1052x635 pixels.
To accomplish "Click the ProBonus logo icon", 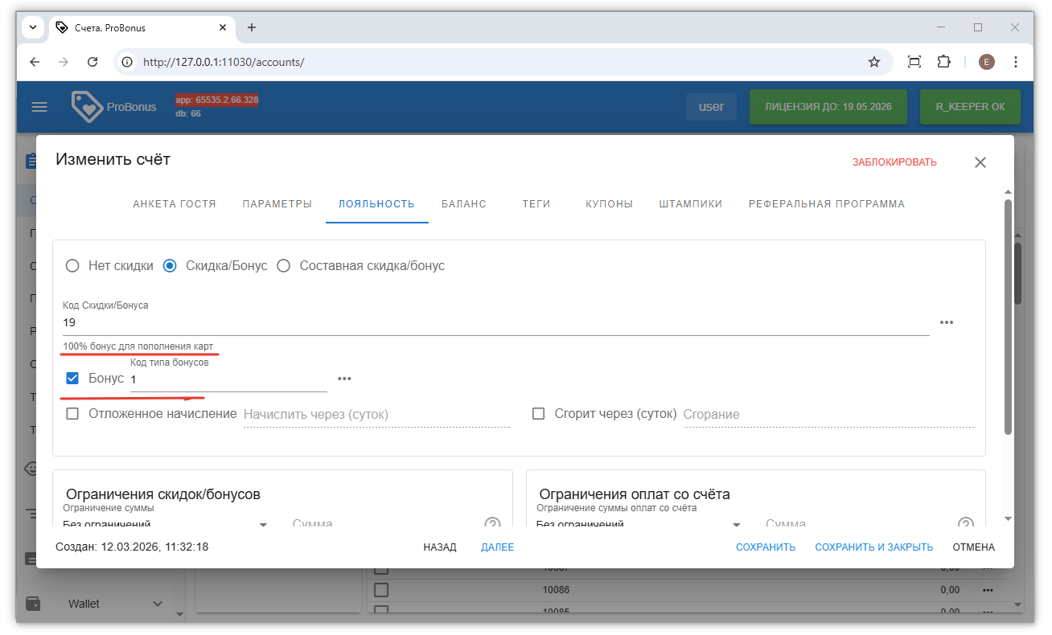I will pyautogui.click(x=87, y=107).
